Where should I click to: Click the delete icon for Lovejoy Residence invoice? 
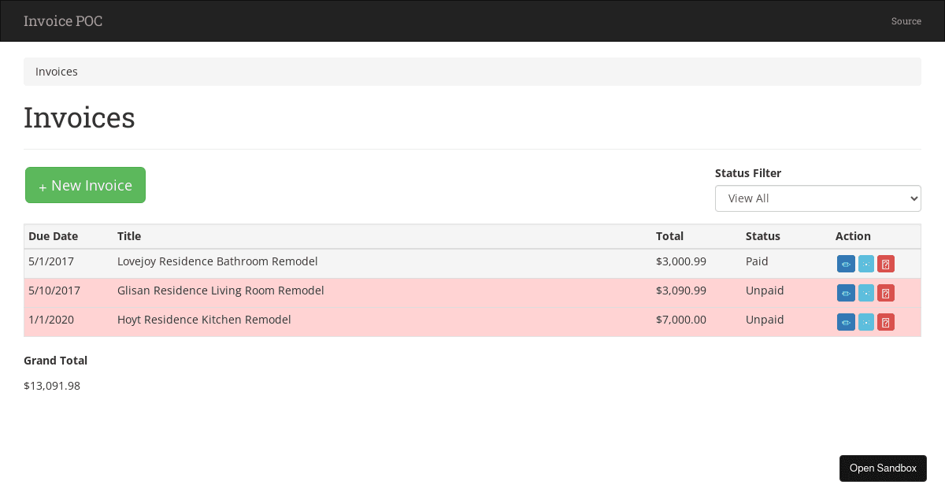point(885,264)
